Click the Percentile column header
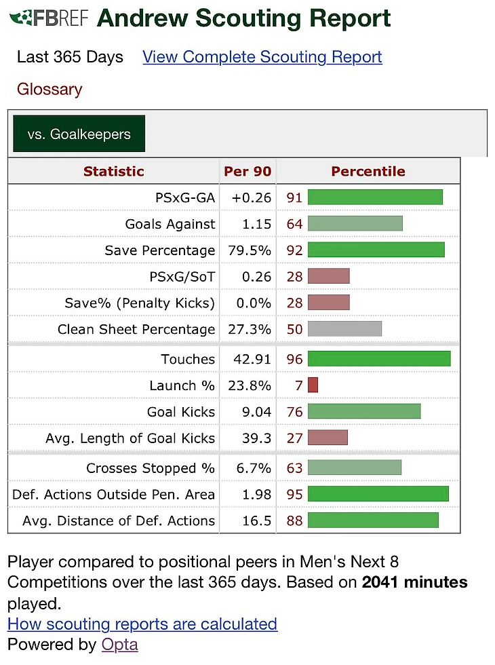The height and width of the screenshot is (665, 495). click(x=368, y=172)
